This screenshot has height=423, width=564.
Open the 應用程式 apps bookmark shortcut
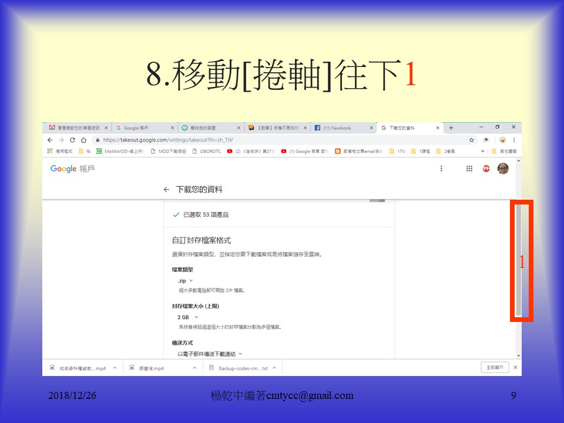[60, 152]
